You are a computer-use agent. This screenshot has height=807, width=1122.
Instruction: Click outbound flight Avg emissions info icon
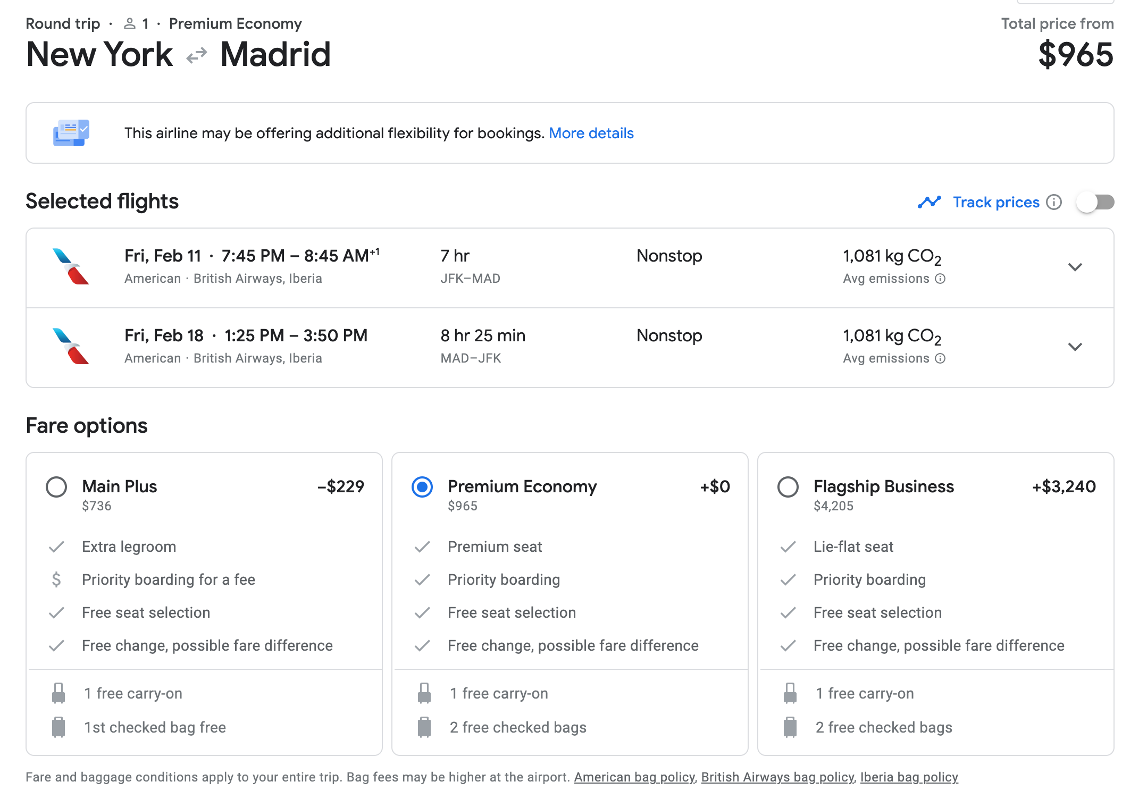pyautogui.click(x=940, y=279)
